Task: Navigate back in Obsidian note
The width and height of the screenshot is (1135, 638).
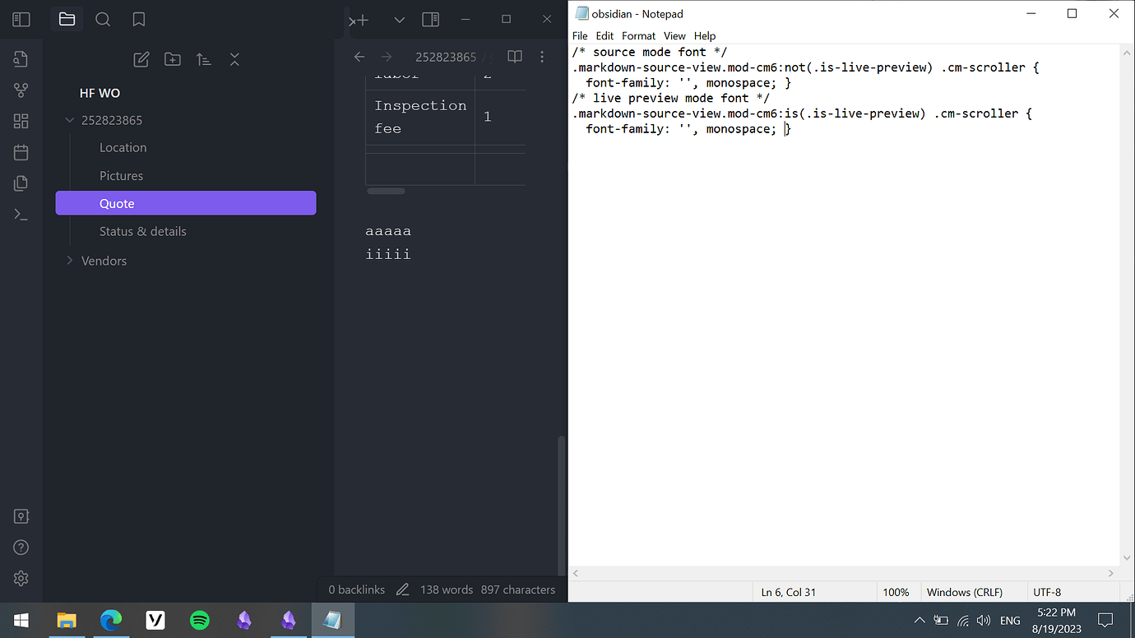Action: pyautogui.click(x=359, y=57)
